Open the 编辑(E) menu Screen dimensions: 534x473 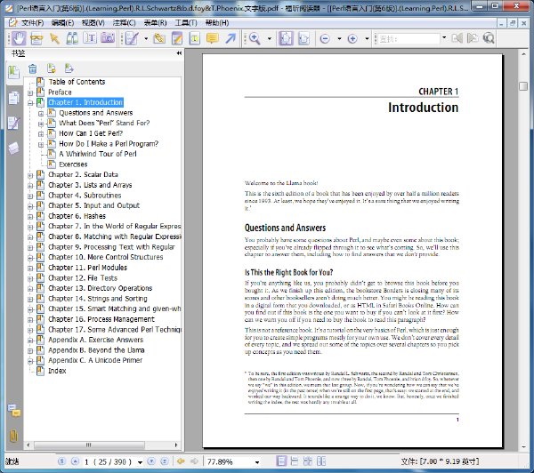point(62,23)
